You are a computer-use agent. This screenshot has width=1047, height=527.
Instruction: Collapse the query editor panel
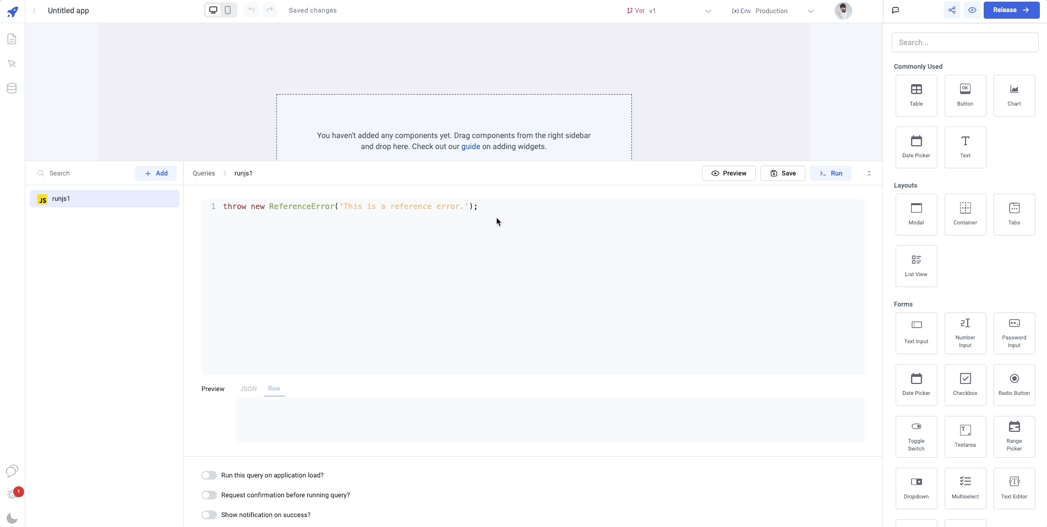(869, 173)
